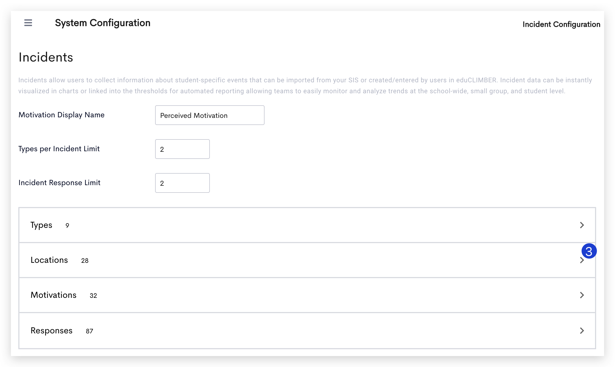View the 28 configured Locations
The image size is (615, 367).
click(x=49, y=260)
